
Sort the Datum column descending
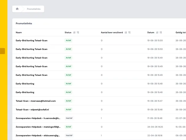click(157, 32)
